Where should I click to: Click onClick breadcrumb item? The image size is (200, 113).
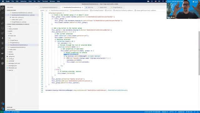(108, 10)
